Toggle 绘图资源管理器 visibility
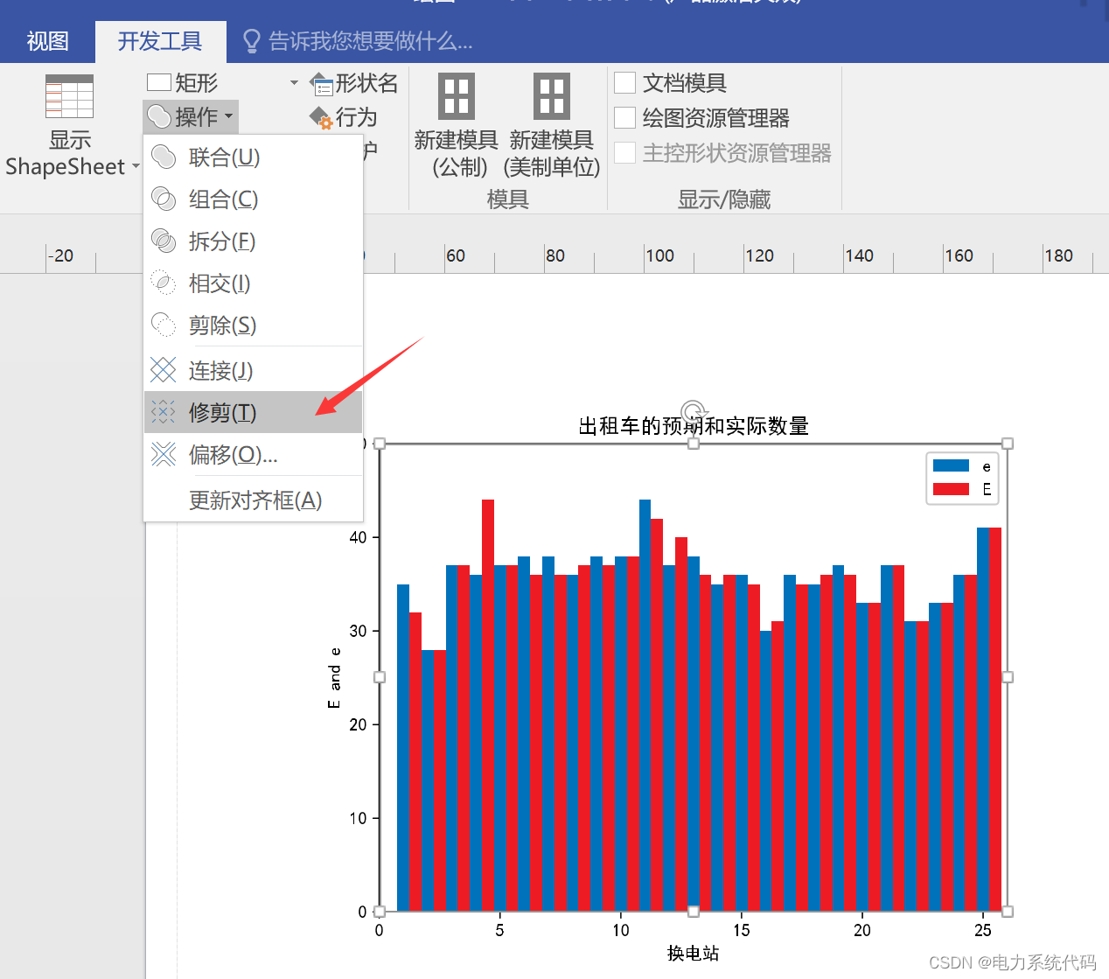This screenshot has height=979, width=1109. (x=624, y=116)
